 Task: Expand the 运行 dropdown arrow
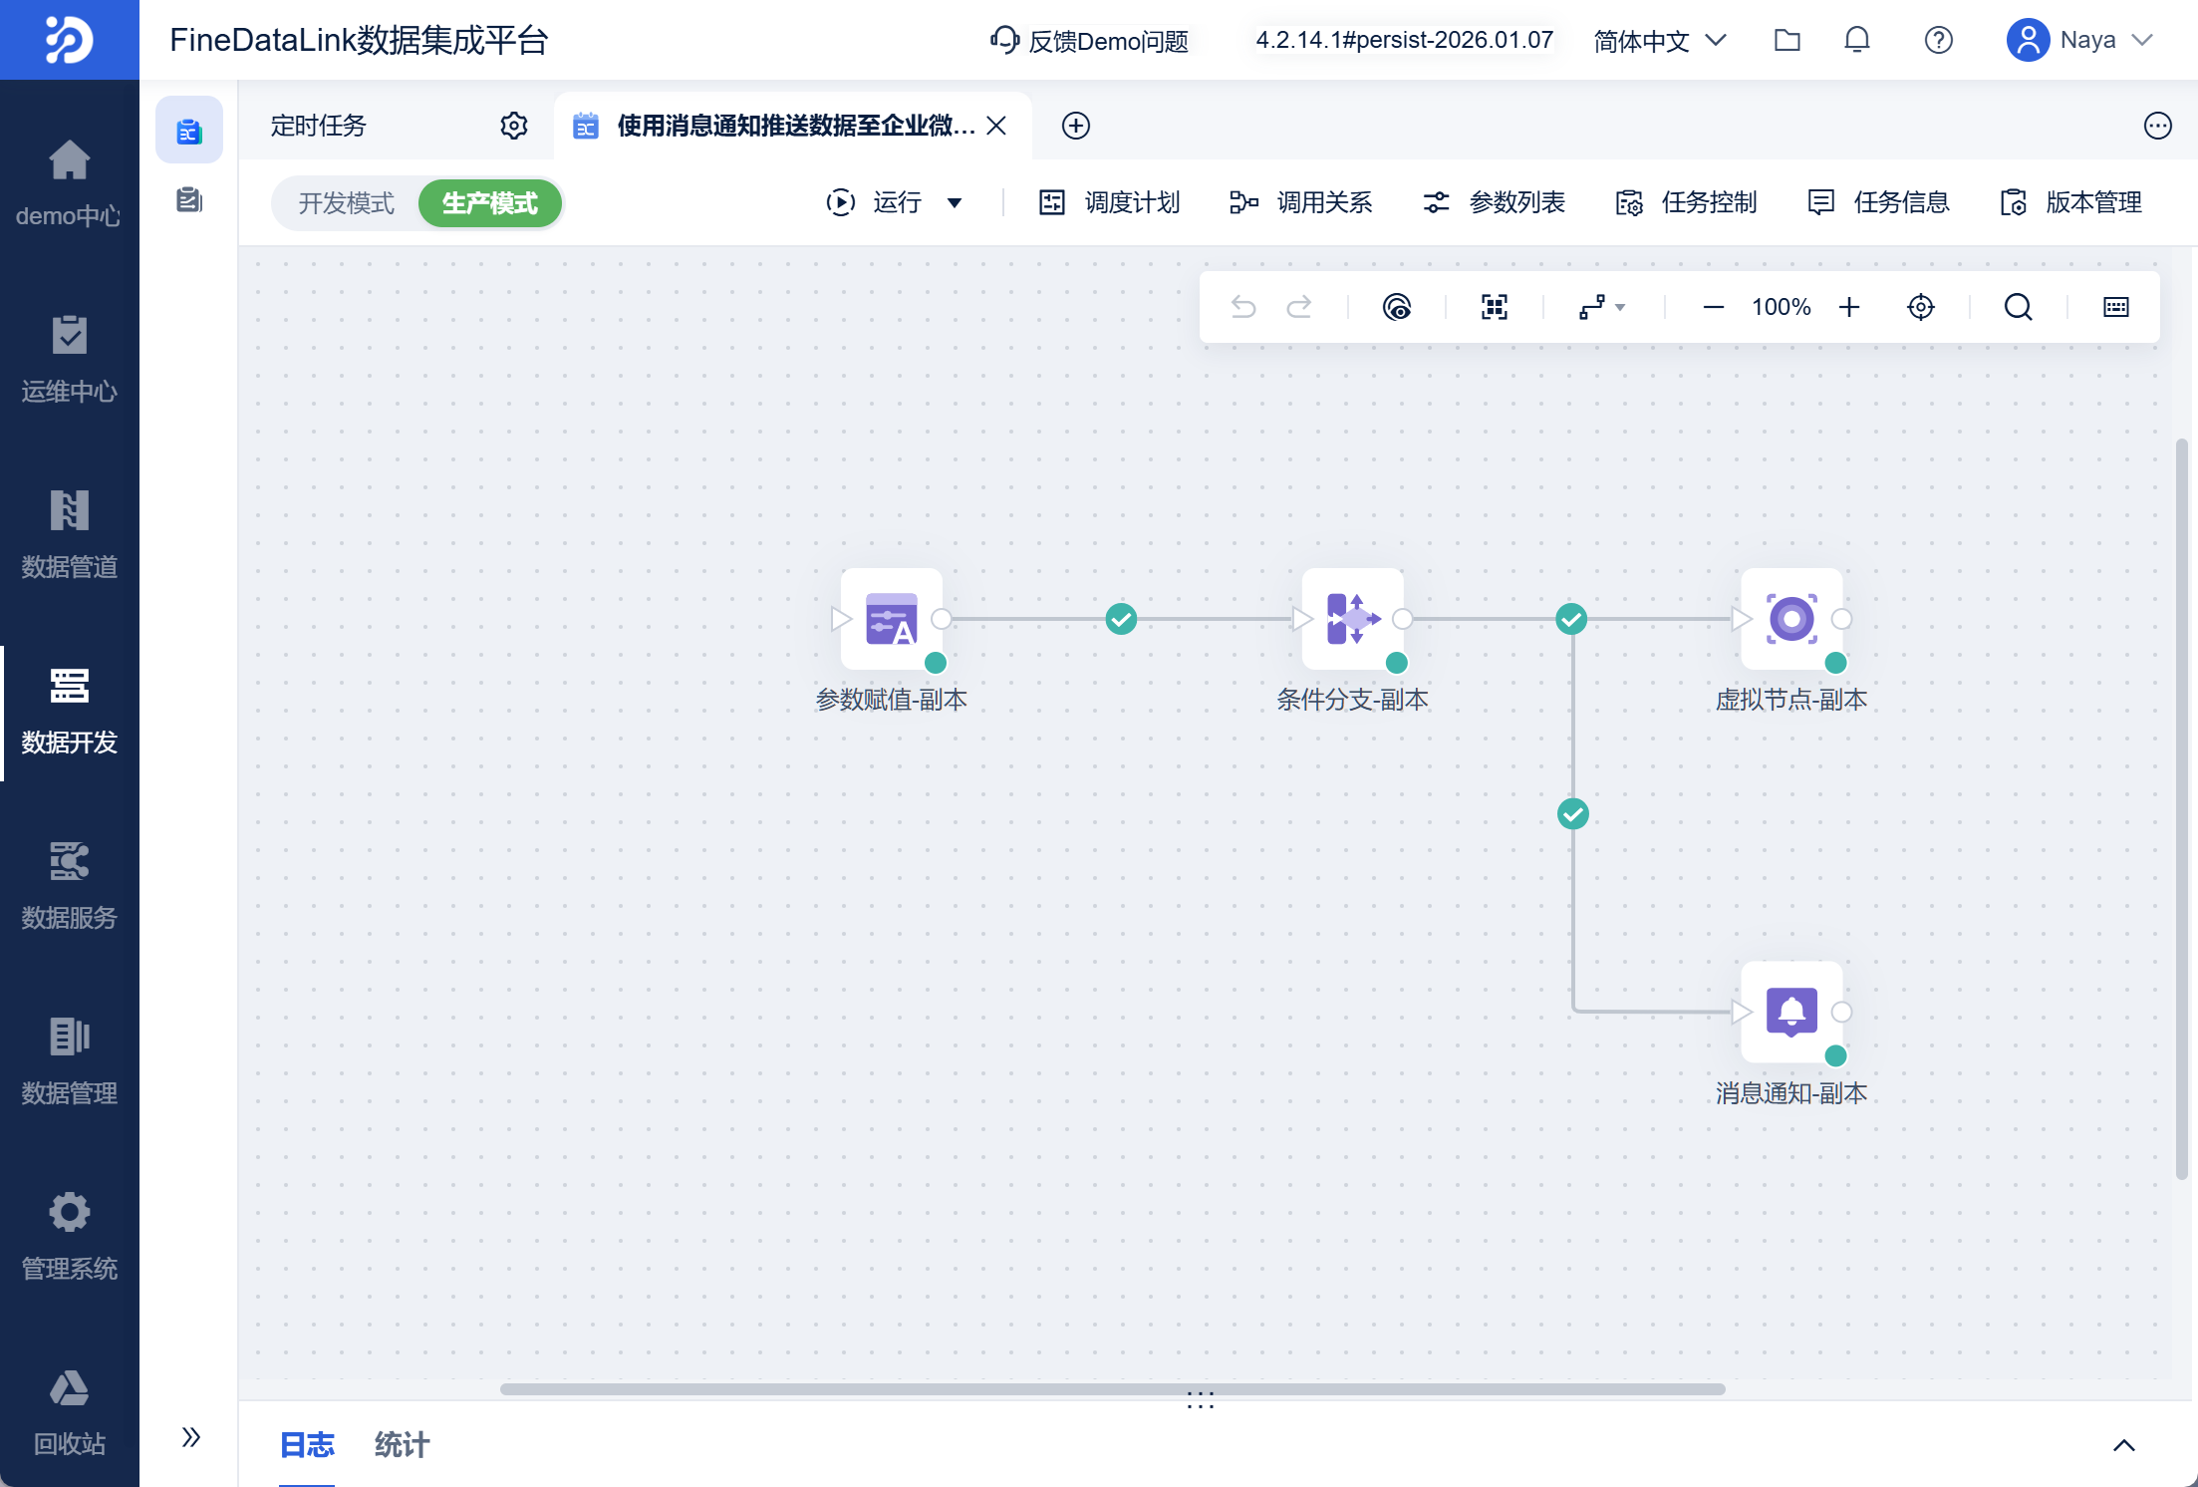955,203
